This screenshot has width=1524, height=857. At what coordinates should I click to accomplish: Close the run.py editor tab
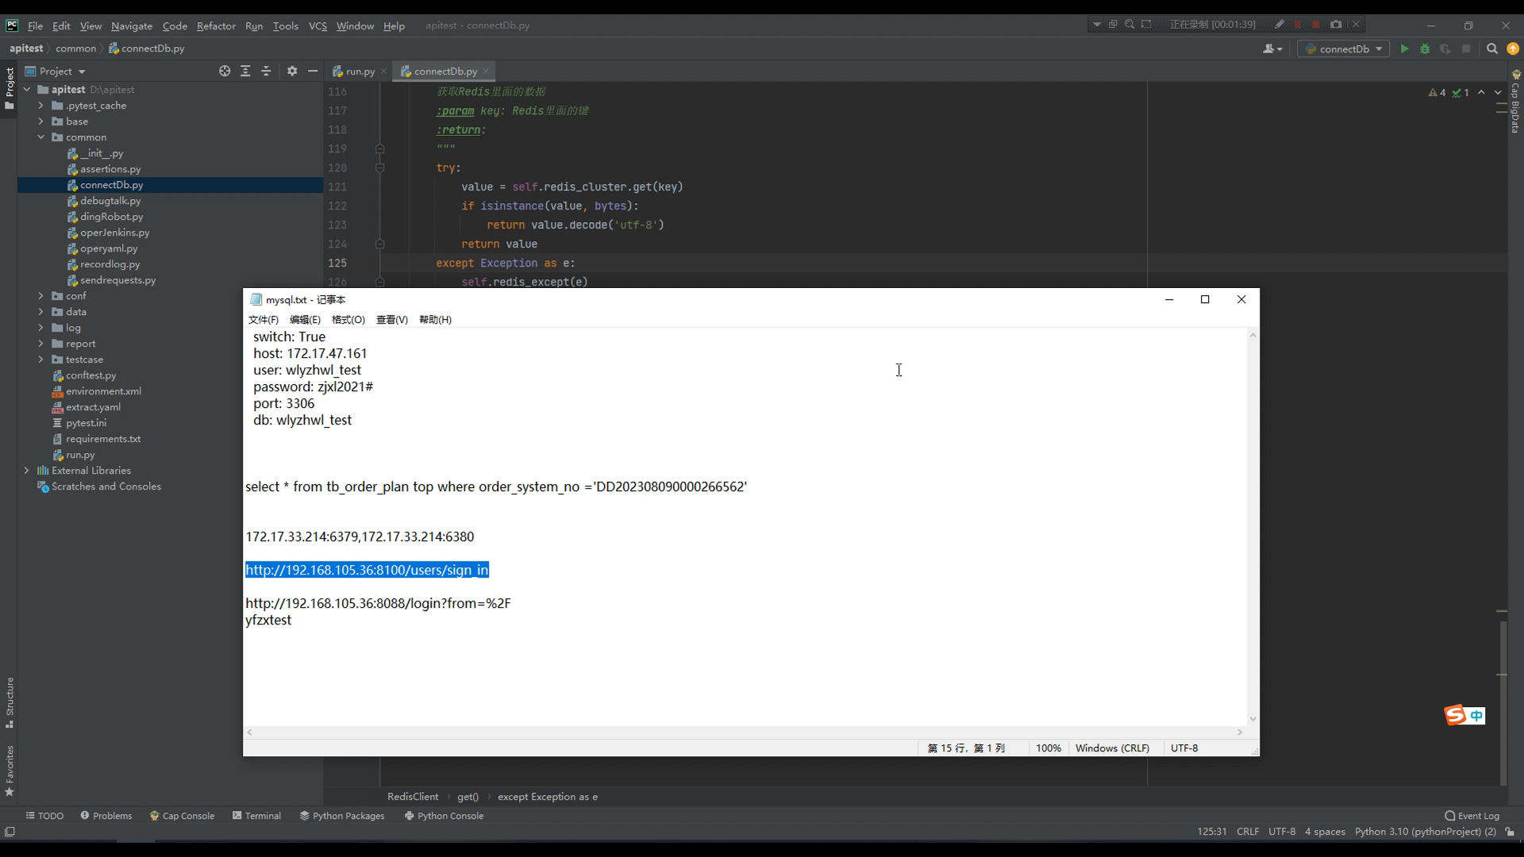coord(384,71)
